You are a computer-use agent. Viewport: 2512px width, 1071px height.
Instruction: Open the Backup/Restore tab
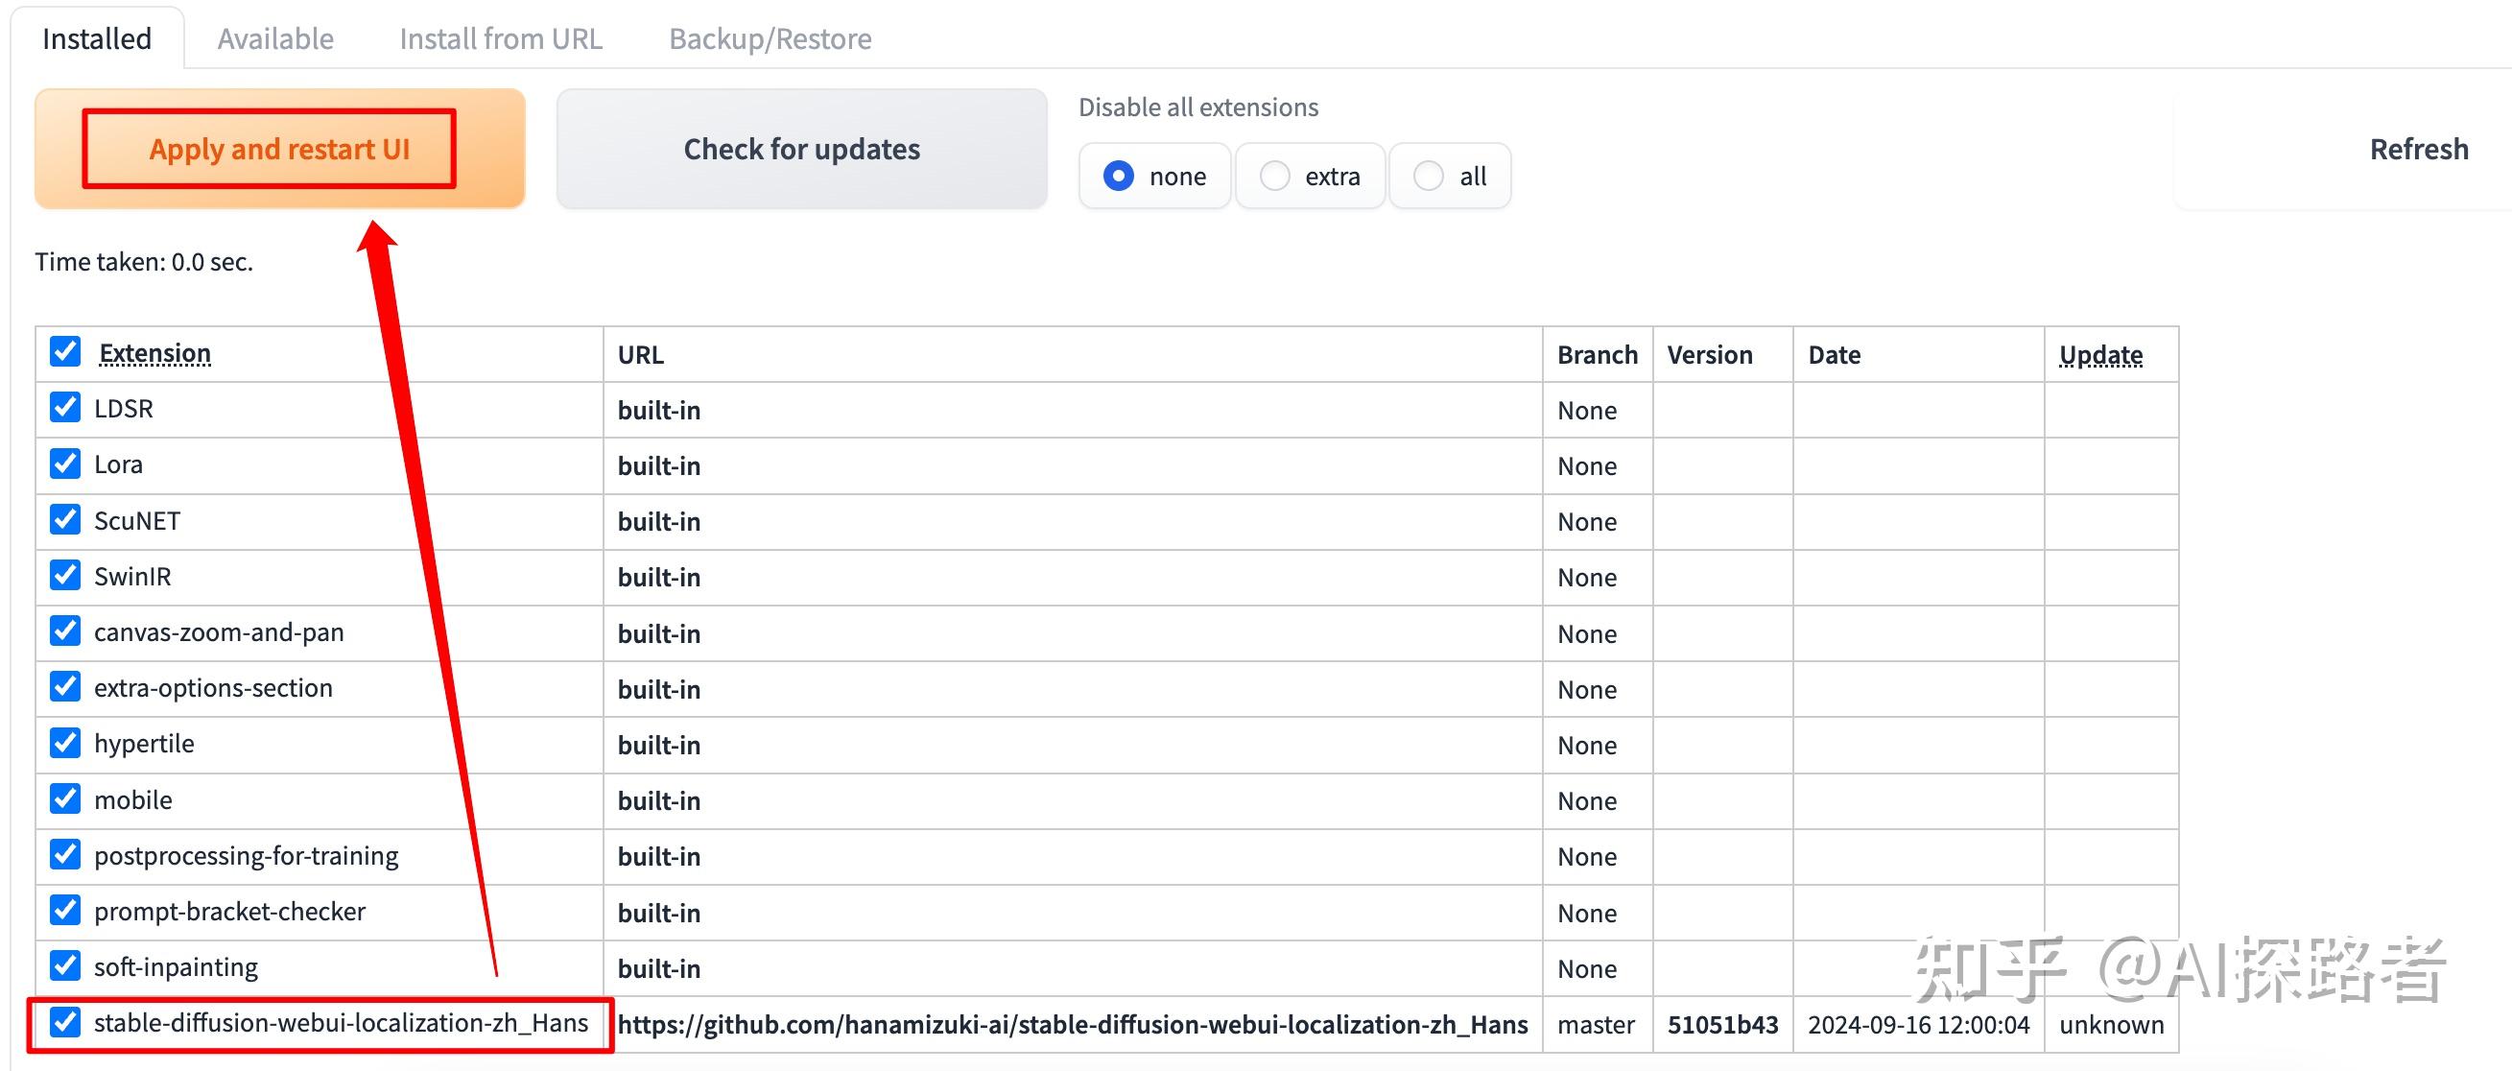tap(770, 39)
